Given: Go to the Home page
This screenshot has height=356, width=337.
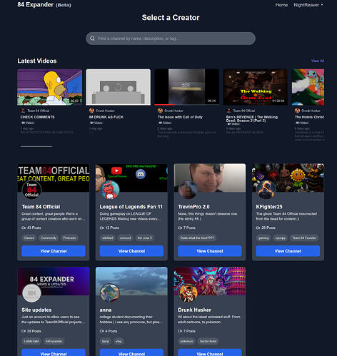Looking at the screenshot, I should click(x=281, y=5).
